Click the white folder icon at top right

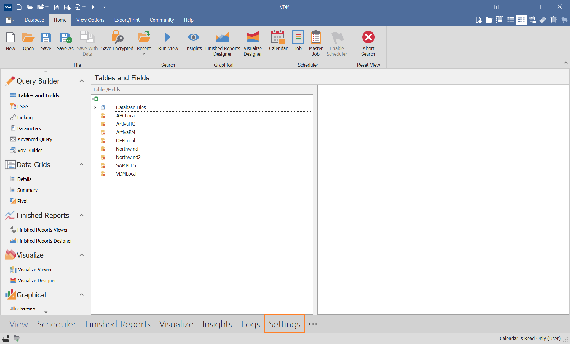click(x=489, y=20)
